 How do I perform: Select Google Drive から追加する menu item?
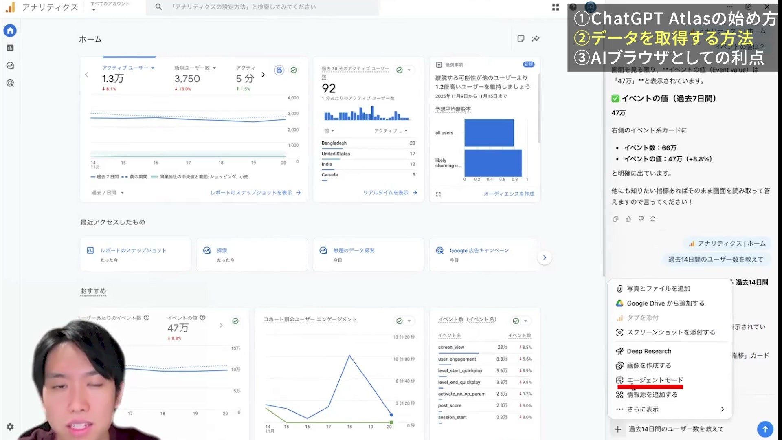[x=670, y=304]
